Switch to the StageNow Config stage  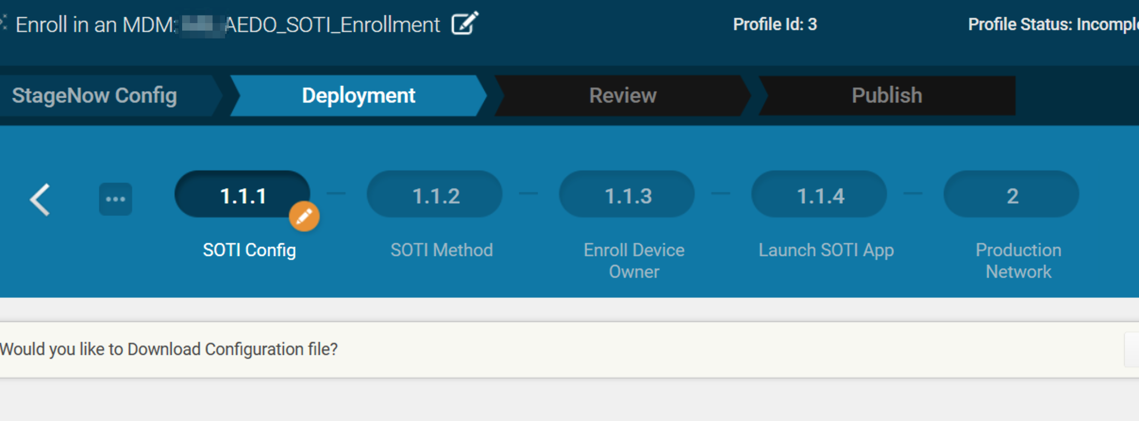click(94, 96)
